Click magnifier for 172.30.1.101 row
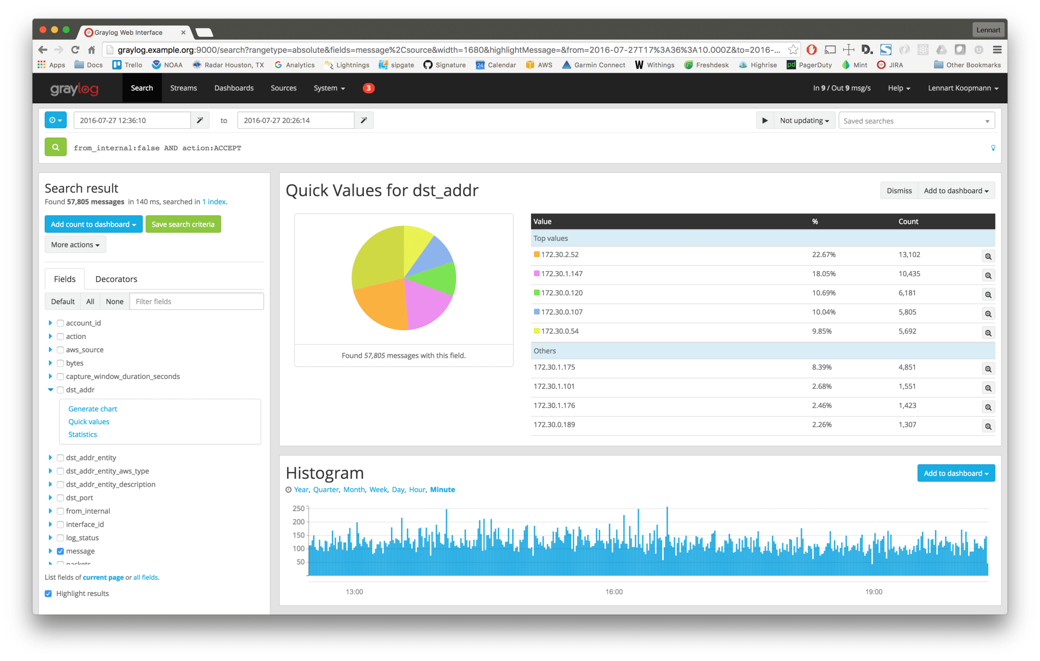 pos(988,388)
